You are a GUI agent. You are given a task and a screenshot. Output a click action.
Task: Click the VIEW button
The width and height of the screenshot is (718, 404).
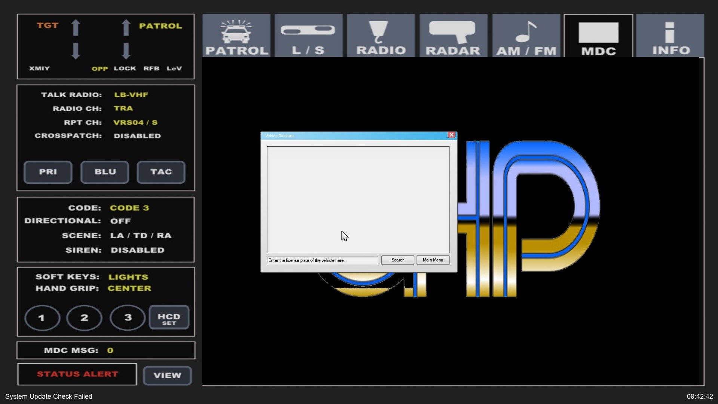click(167, 375)
